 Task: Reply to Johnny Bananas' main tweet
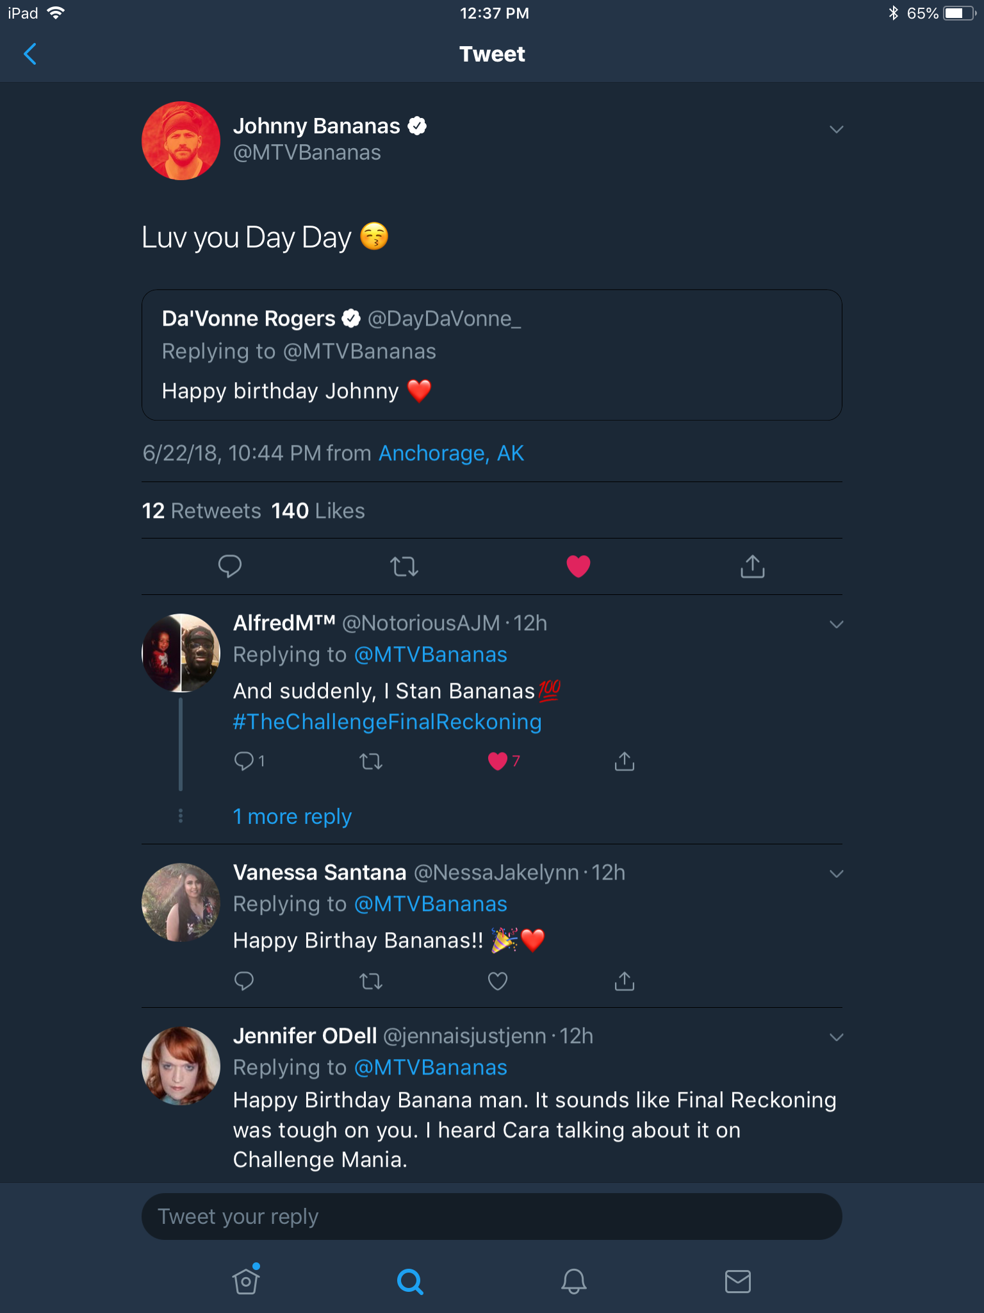point(229,566)
